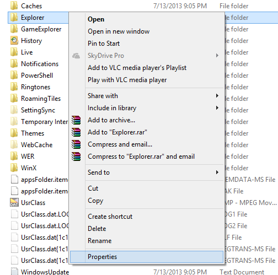Click the Compress and email... label
Image resolution: width=278 pixels, height=275 pixels.
120,144
